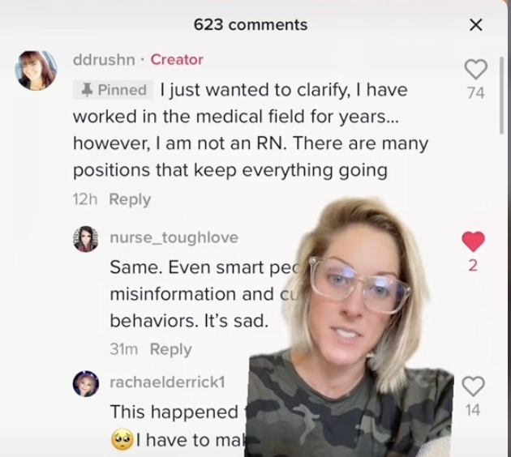Like ddrushn's pinned comment with heart icon
Image resolution: width=511 pixels, height=457 pixels.
[476, 70]
